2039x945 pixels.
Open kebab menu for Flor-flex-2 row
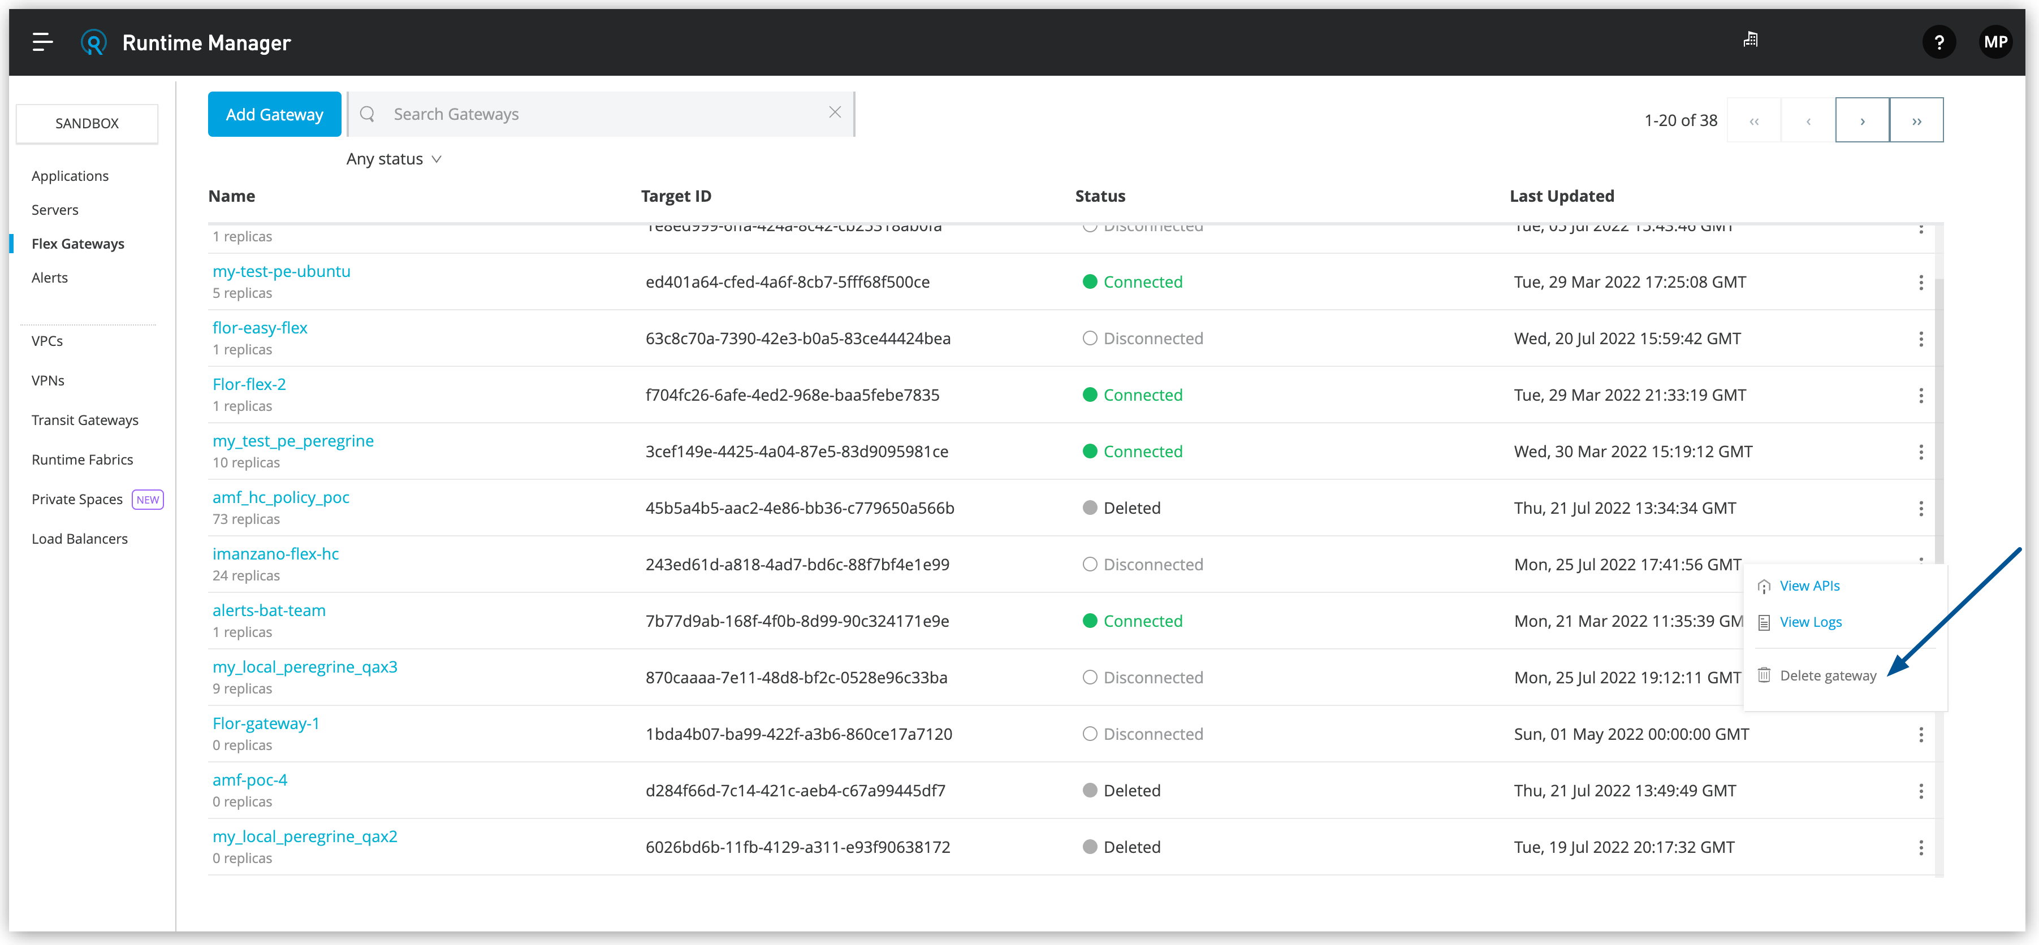click(x=1920, y=396)
